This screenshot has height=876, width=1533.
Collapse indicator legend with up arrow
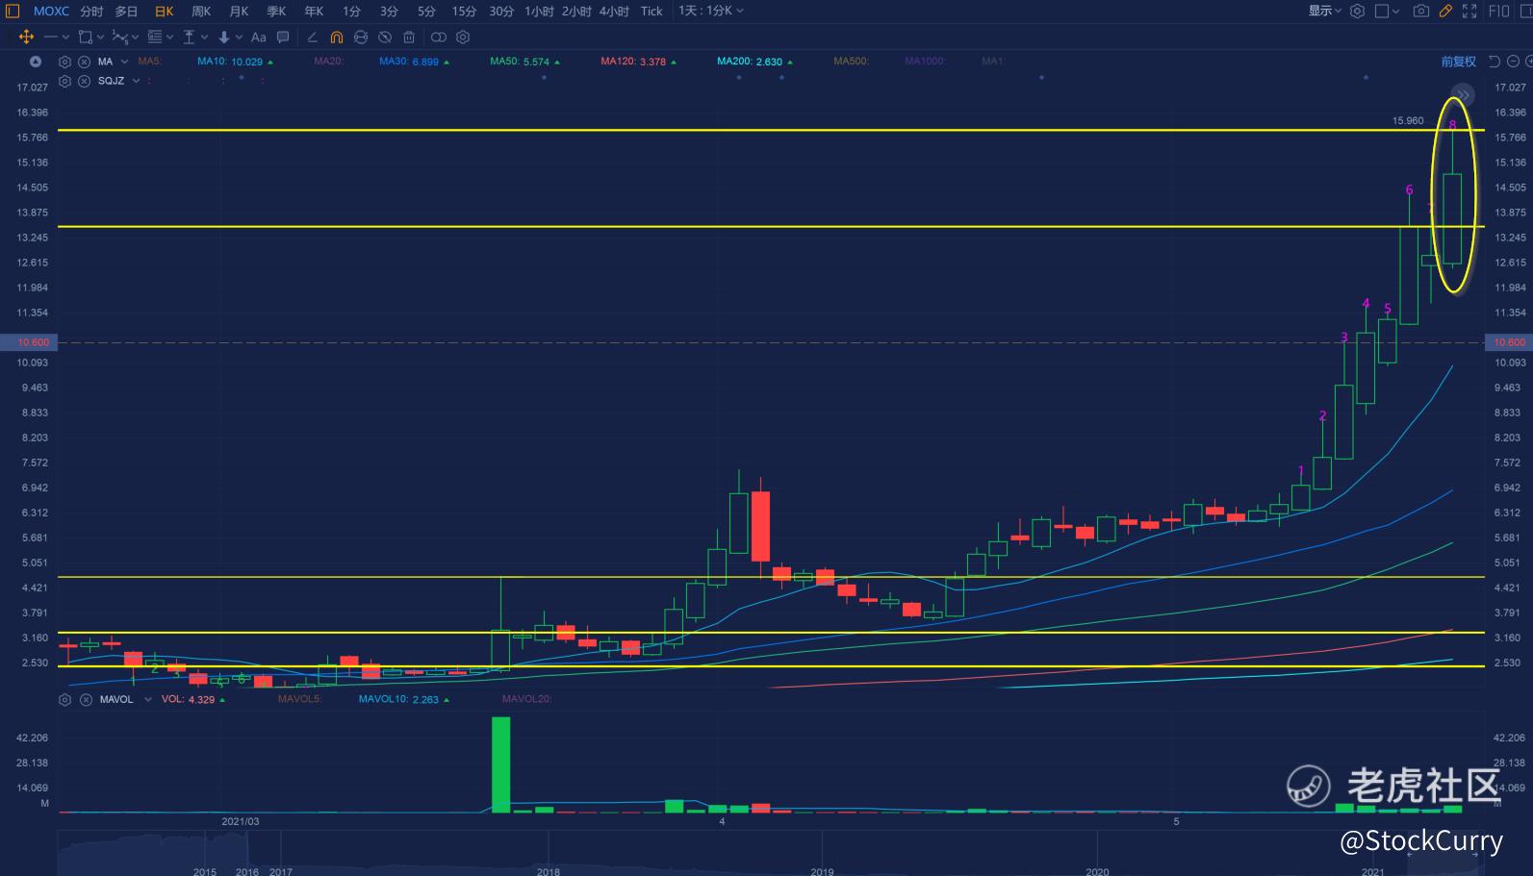(x=36, y=62)
